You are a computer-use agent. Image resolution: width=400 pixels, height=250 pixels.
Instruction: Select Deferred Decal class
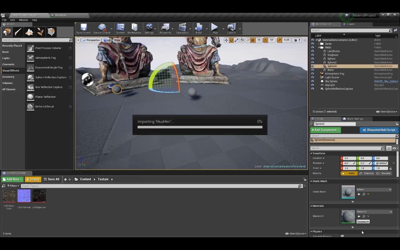tap(44, 107)
